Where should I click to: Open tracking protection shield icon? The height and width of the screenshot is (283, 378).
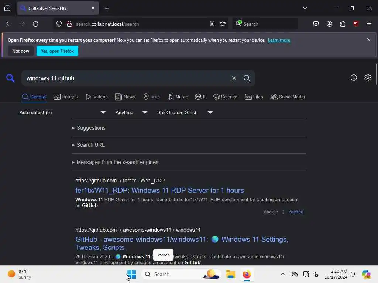pyautogui.click(x=59, y=24)
